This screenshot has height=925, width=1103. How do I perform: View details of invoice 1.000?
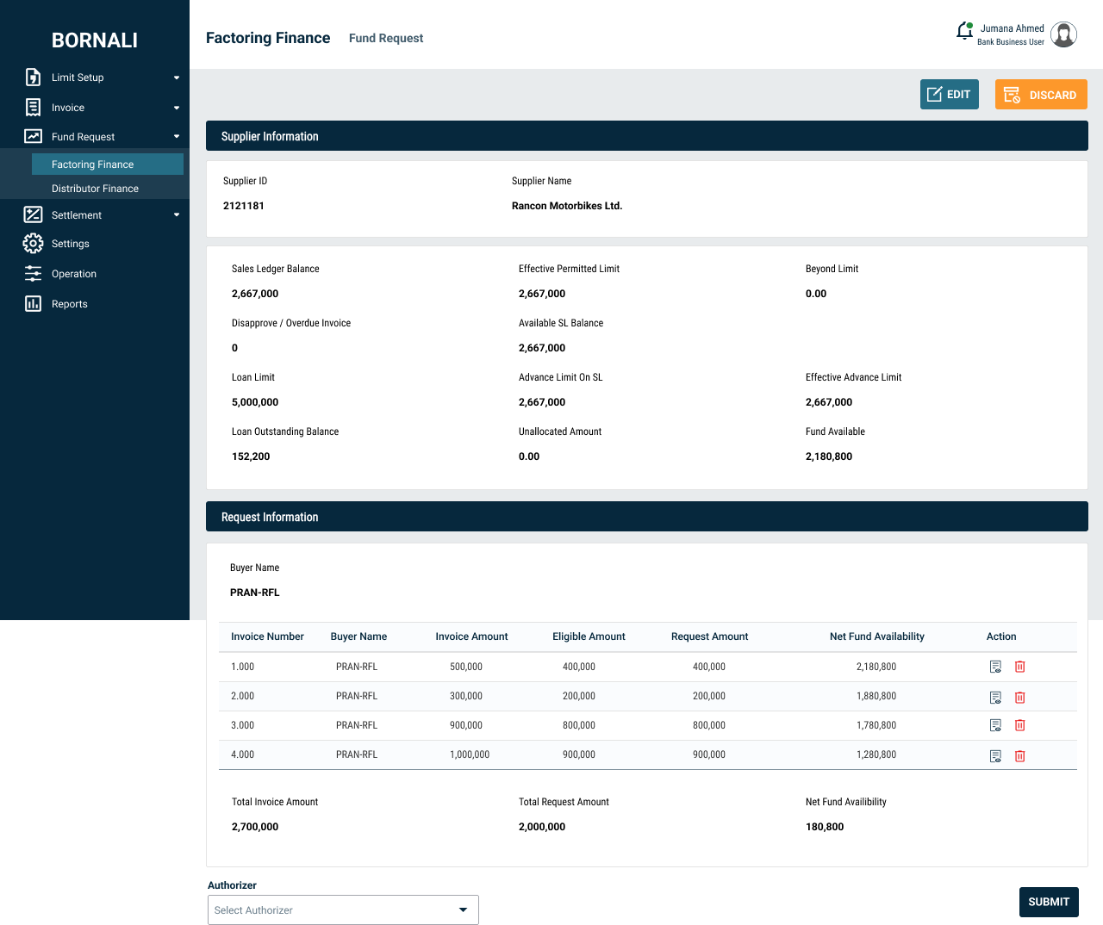995,667
